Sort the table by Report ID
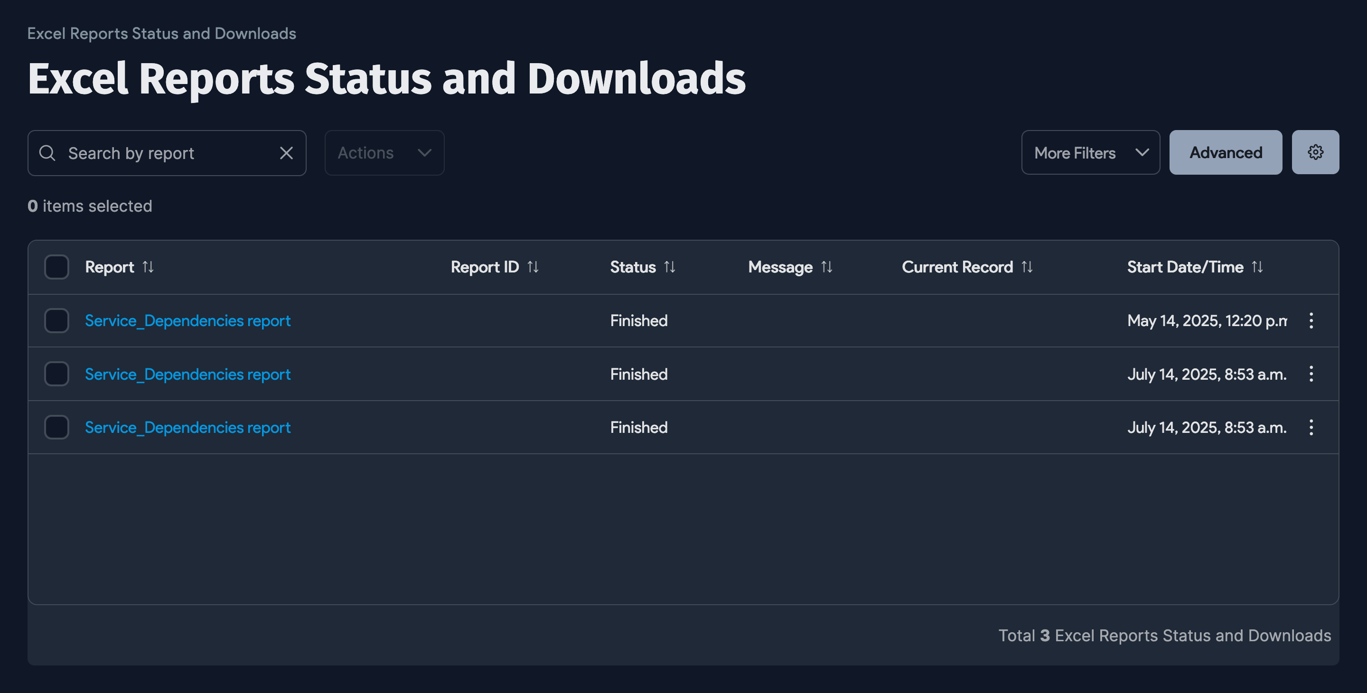The height and width of the screenshot is (693, 1367). point(533,267)
